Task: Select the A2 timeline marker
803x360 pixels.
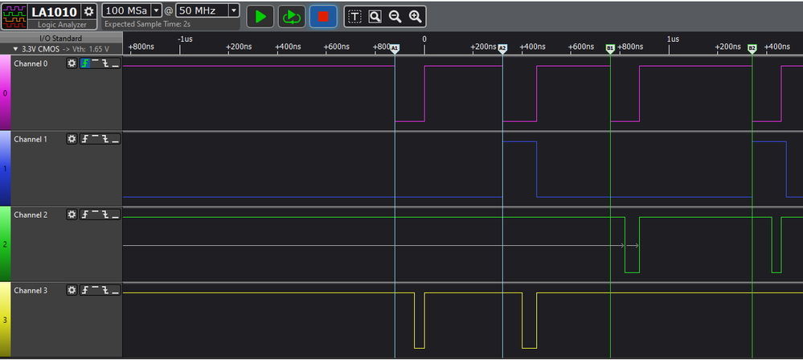Action: point(502,48)
